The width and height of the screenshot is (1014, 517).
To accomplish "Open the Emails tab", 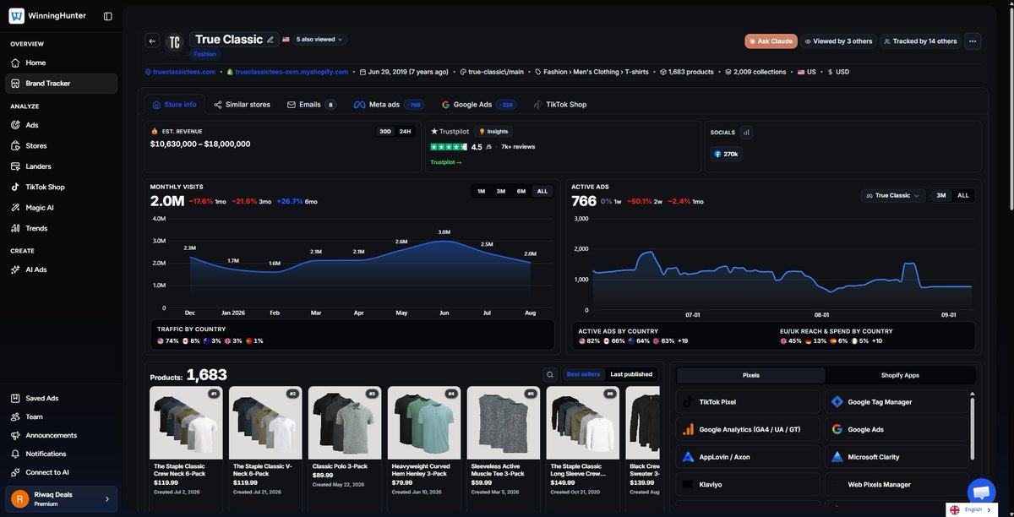I will tap(311, 105).
